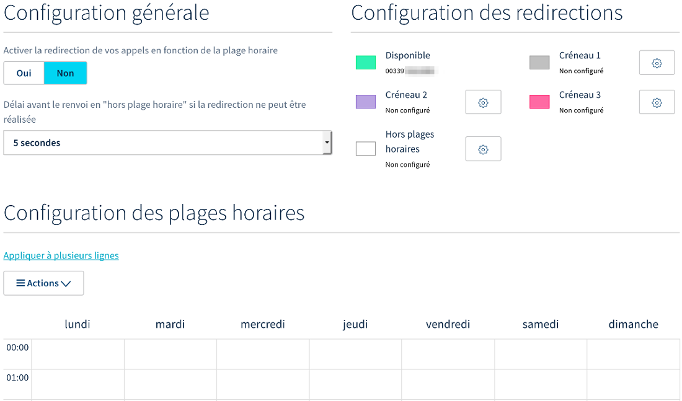
Task: Click the purple Créneau 2 color swatch
Action: pyautogui.click(x=365, y=102)
